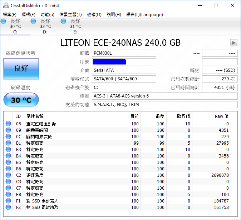Minimize the CrystalDiskInfo window
This screenshot has height=220, width=241.
(200, 5)
